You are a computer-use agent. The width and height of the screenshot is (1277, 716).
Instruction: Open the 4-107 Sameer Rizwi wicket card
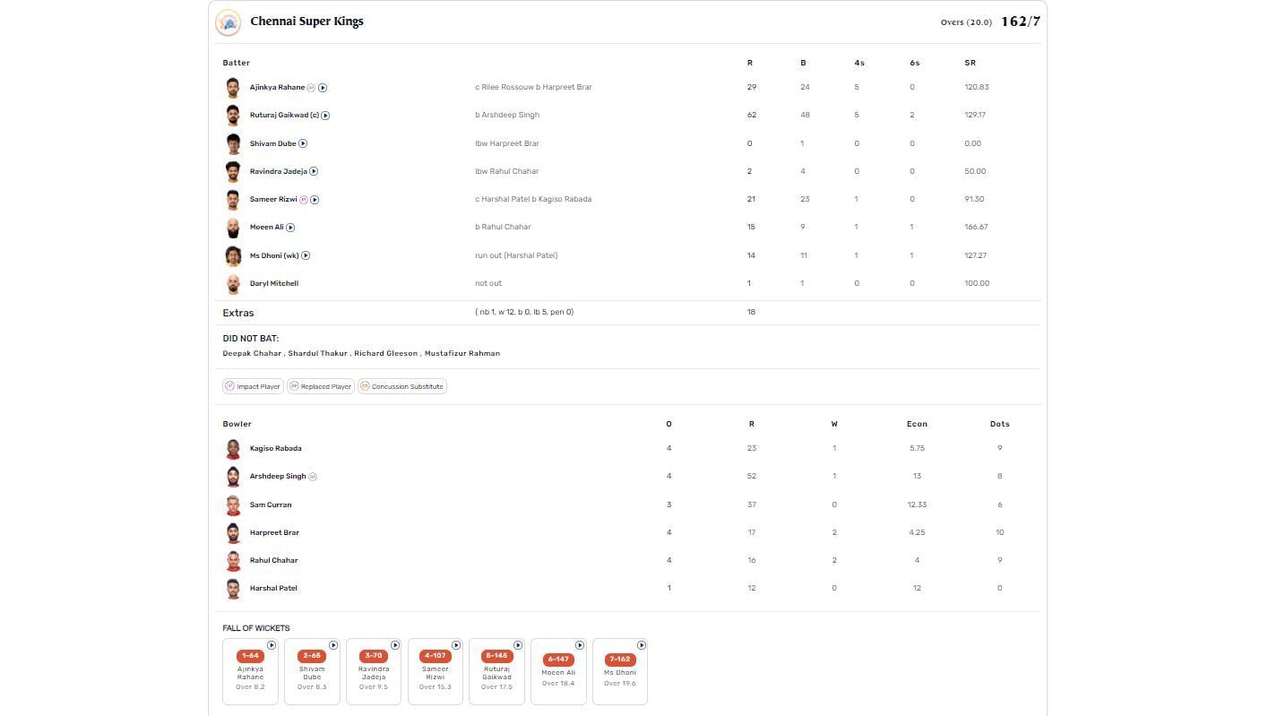click(x=435, y=672)
